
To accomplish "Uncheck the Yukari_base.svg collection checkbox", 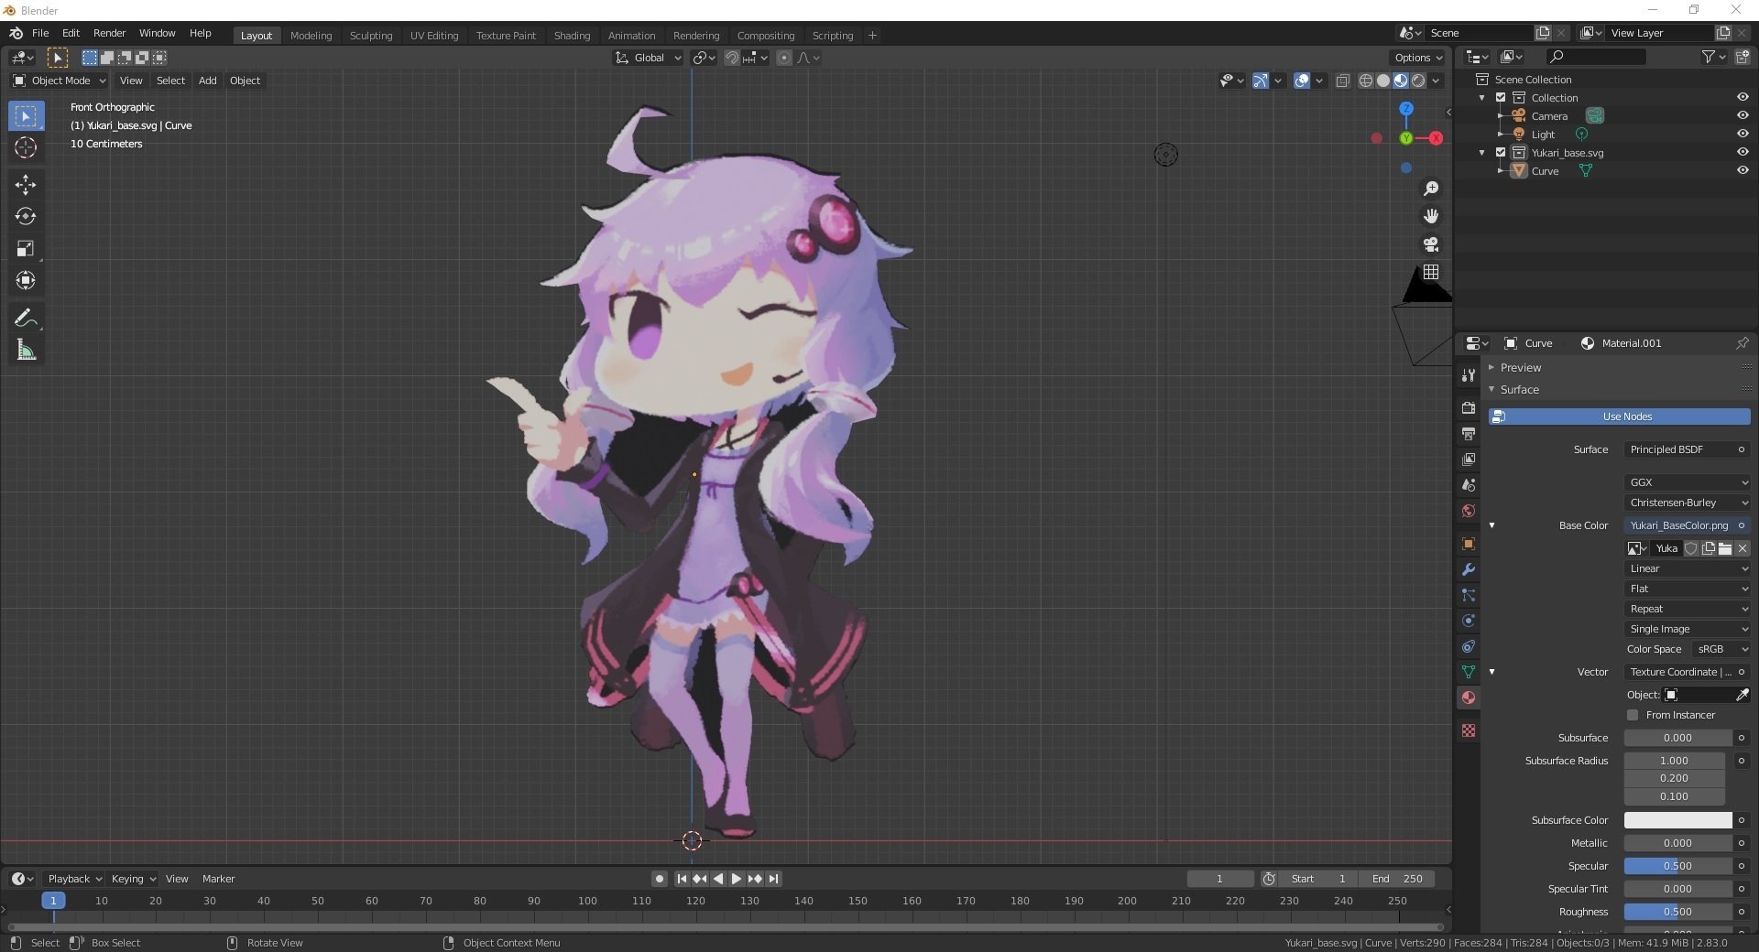I will 1501,152.
